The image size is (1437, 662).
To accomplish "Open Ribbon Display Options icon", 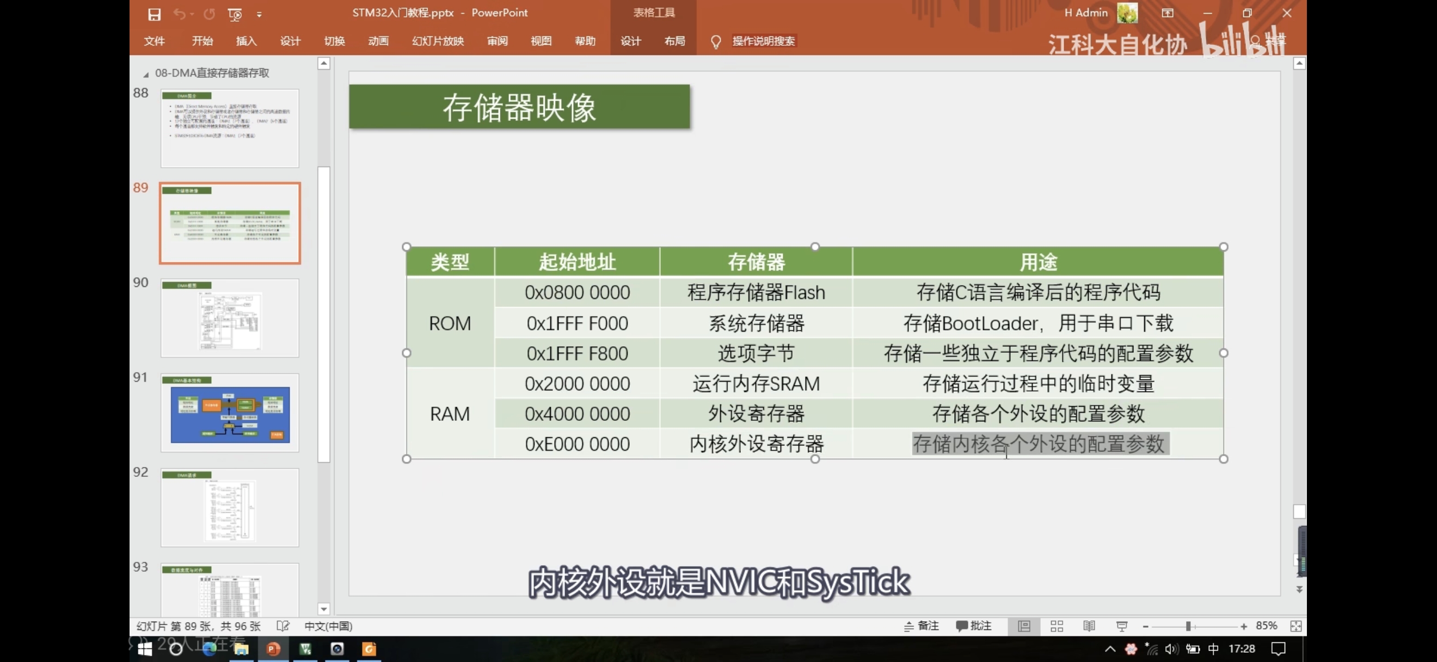I will click(x=1168, y=13).
